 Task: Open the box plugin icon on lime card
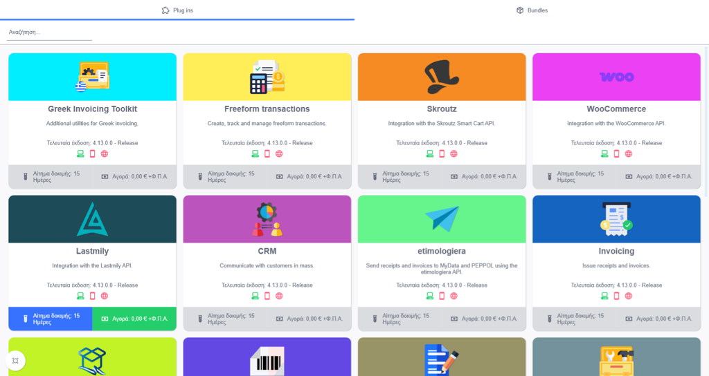[92, 361]
